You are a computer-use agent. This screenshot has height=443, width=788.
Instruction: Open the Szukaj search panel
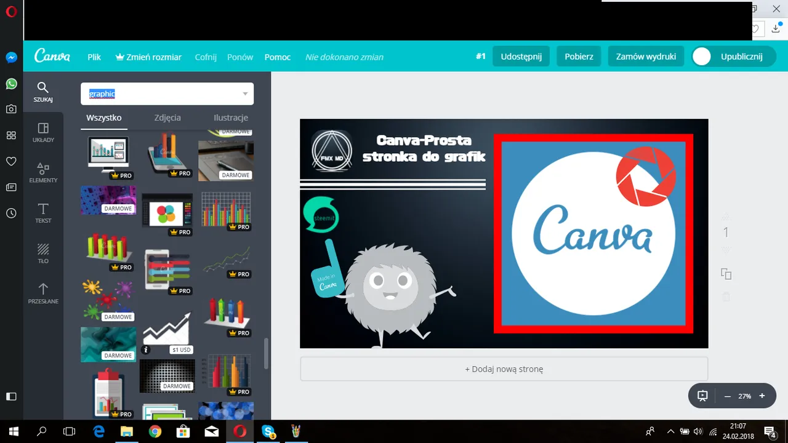(43, 91)
